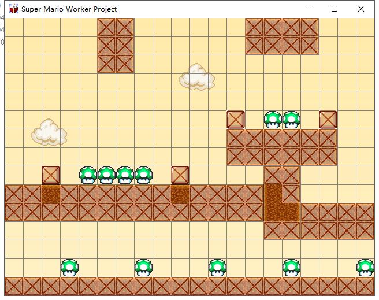Click the light crate block right of the upper mushrooms
Viewport: 379px width, 300px height.
(x=328, y=120)
